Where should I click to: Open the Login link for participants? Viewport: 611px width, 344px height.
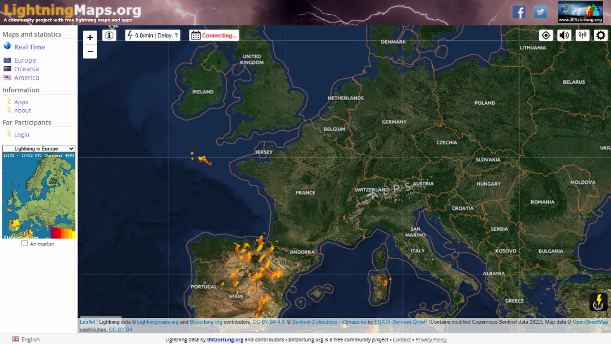21,134
